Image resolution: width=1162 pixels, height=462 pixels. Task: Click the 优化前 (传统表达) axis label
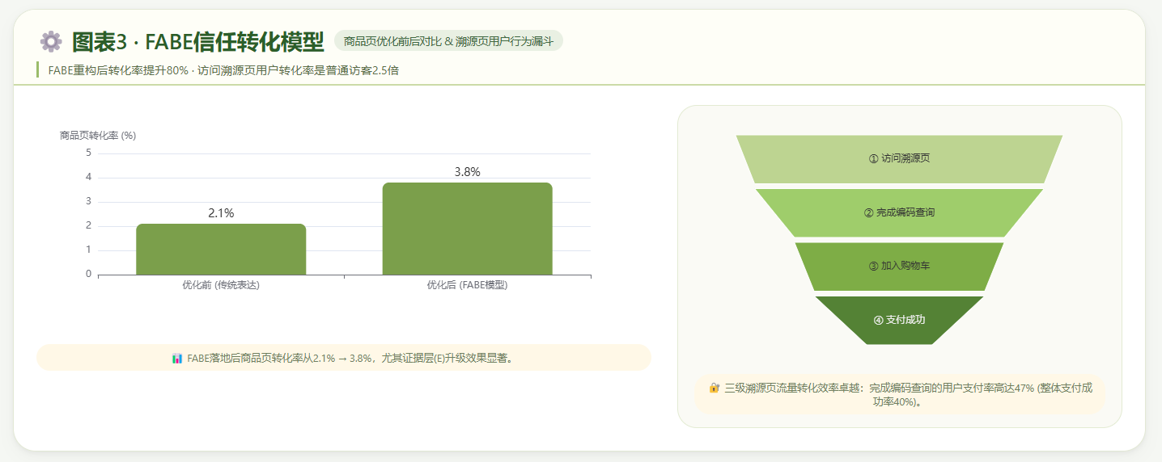[x=221, y=285]
